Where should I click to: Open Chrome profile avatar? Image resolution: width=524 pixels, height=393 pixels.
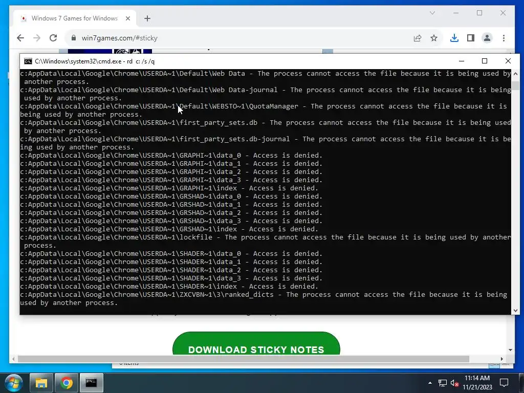(487, 38)
